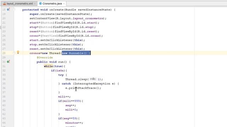227x127 pixels.
Task: Click line number 34 in the gutter
Action: coord(4,79)
